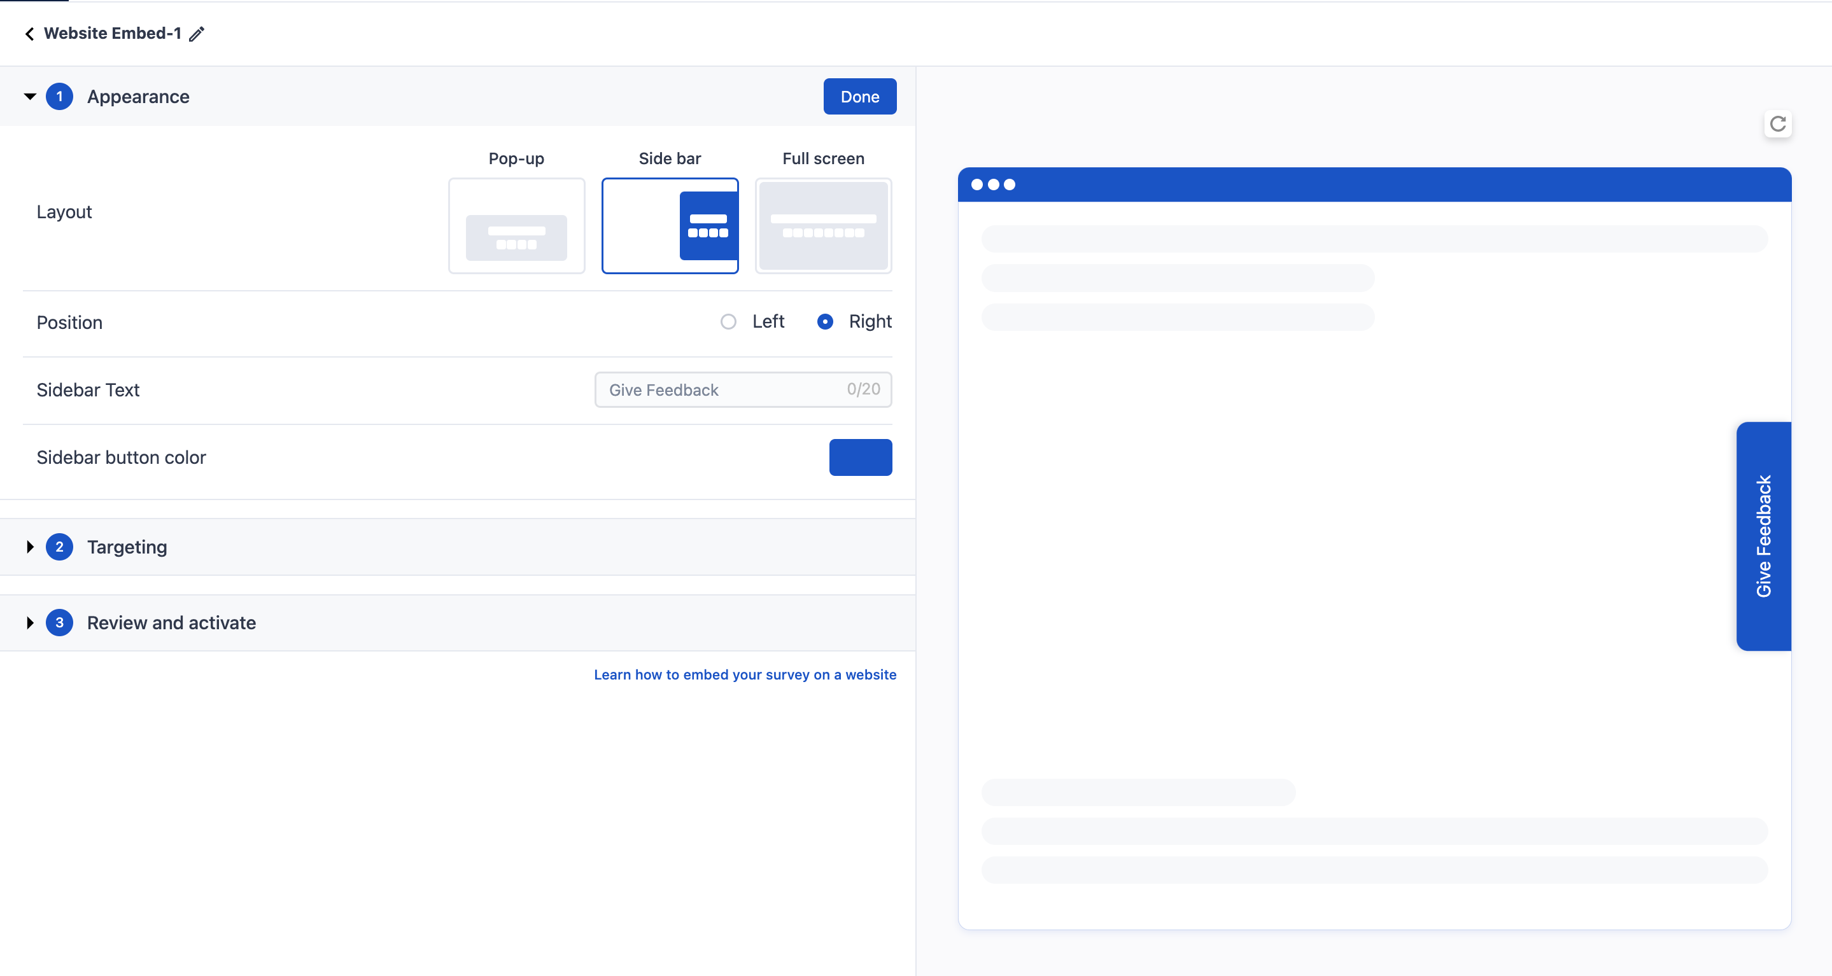Screen dimensions: 1832x976
Task: Click the Website Embed-1 title
Action: (x=113, y=34)
